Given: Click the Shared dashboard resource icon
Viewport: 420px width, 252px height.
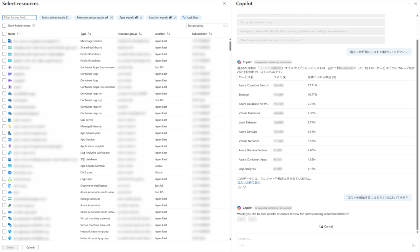Looking at the screenshot, I should click(x=10, y=48).
